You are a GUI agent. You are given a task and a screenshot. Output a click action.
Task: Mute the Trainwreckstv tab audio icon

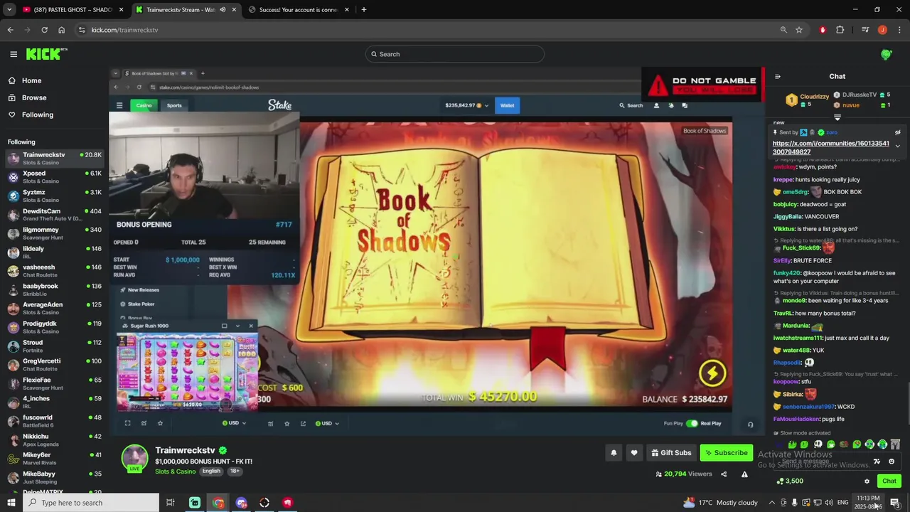(223, 10)
